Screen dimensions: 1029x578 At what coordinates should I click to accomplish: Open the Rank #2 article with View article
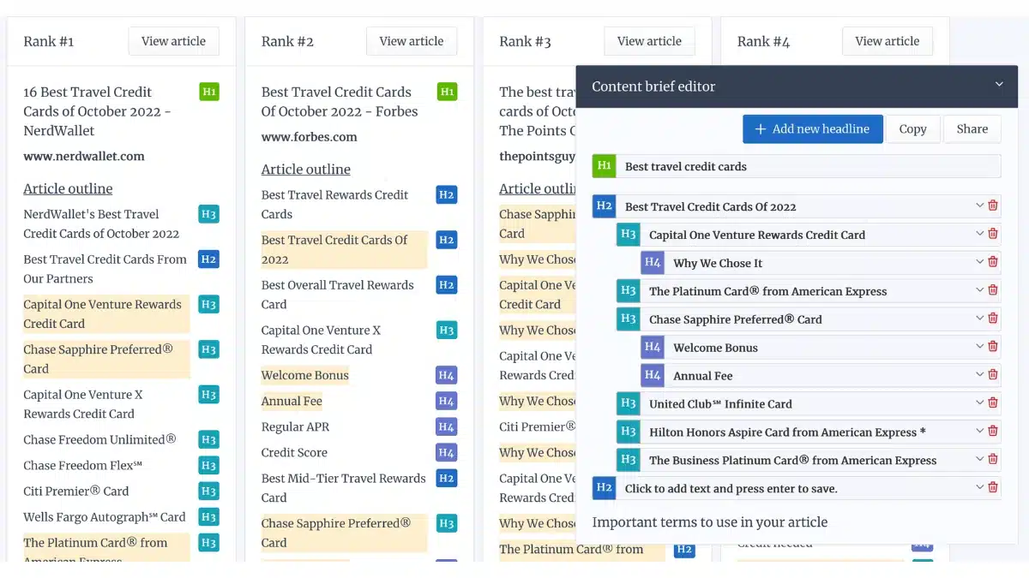coord(411,41)
